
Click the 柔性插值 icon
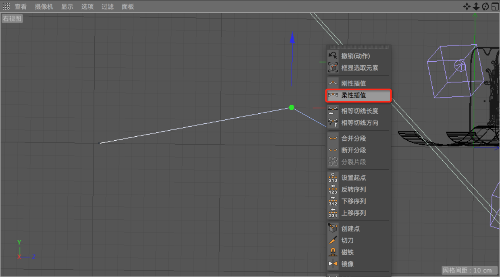(333, 95)
